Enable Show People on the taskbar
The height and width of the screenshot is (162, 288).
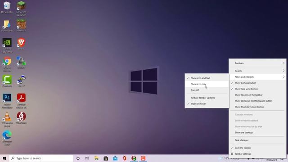[x=257, y=95]
